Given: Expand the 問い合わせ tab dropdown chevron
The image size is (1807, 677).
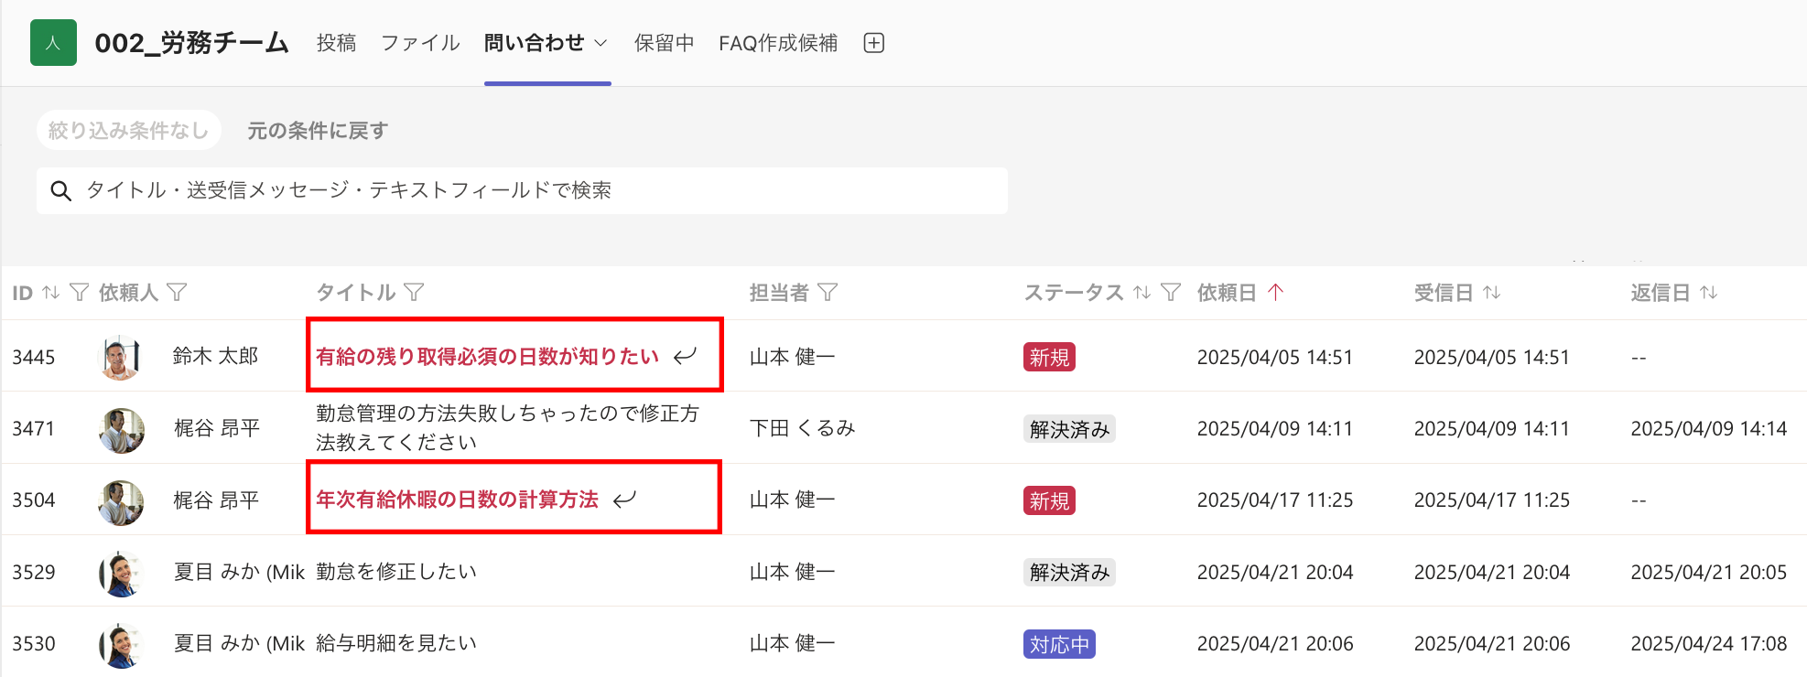Looking at the screenshot, I should [x=601, y=43].
